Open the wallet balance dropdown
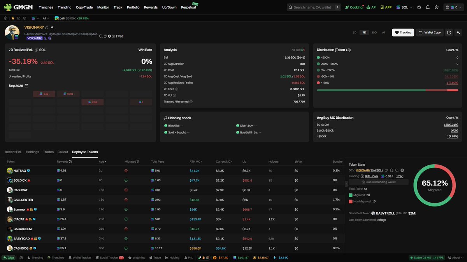Viewport: 467px width, 262px height. click(x=453, y=7)
